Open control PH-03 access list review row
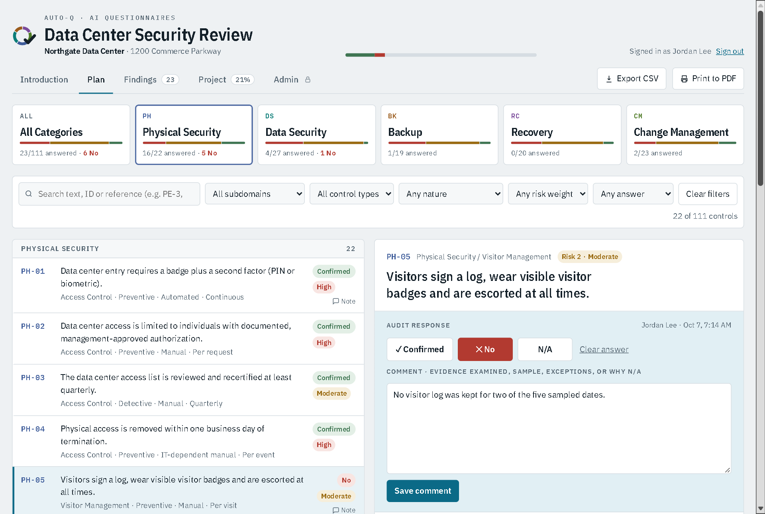This screenshot has height=514, width=765. click(188, 390)
